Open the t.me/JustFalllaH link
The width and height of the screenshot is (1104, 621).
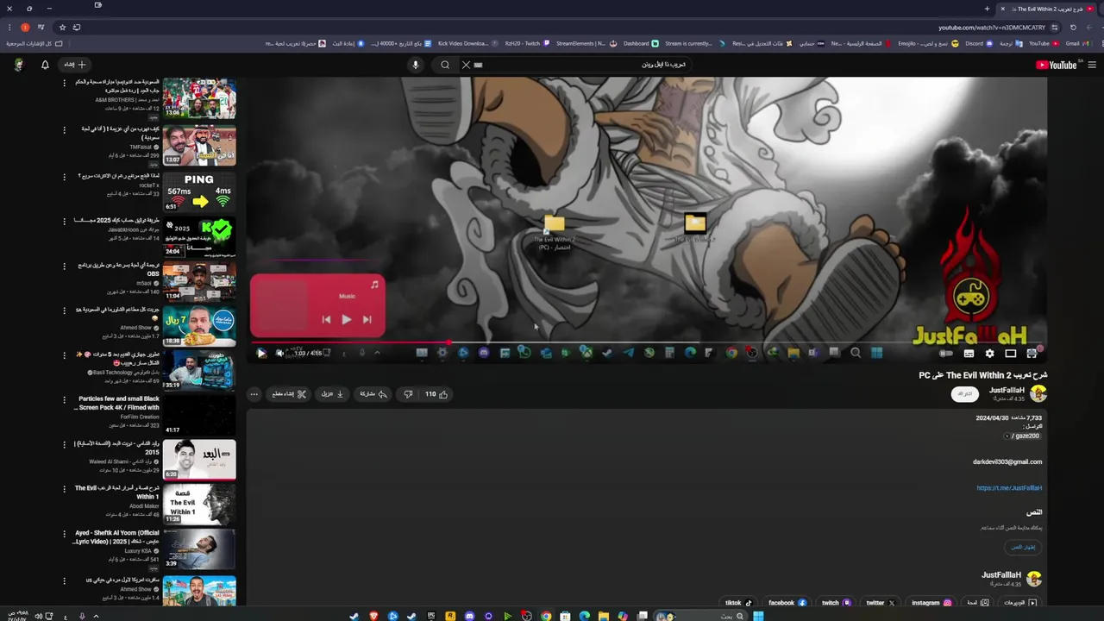(1009, 488)
